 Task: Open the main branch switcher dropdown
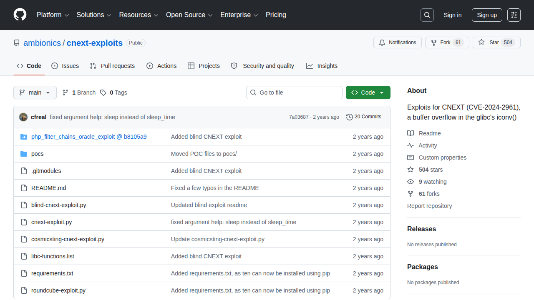tap(35, 92)
